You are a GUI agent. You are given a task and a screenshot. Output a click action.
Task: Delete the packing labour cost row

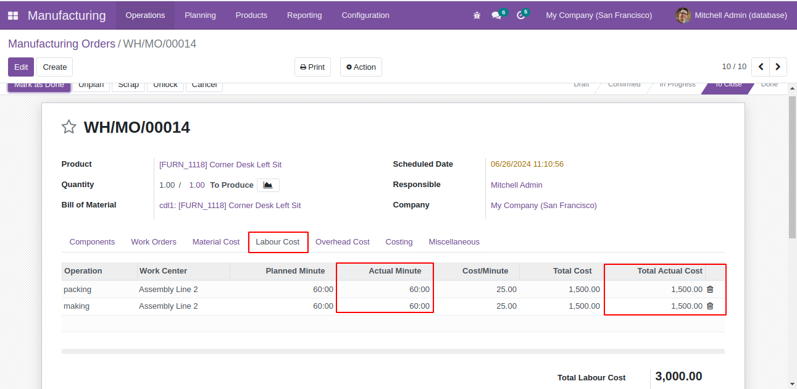point(710,289)
